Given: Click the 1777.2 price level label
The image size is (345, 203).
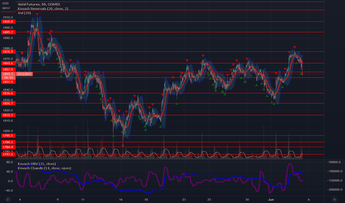Looking at the screenshot, I should coord(9,154).
